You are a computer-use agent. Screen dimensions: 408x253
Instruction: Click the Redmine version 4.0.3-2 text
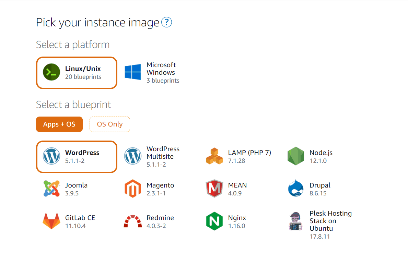(x=156, y=226)
